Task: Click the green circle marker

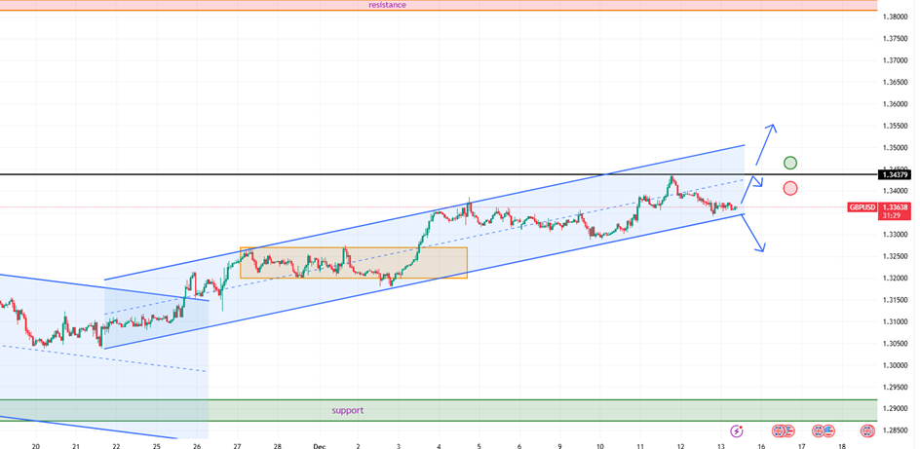Action: [790, 163]
